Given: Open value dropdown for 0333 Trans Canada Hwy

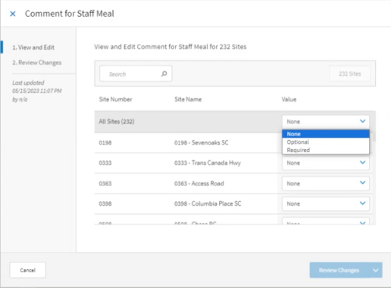Looking at the screenshot, I should pos(326,163).
